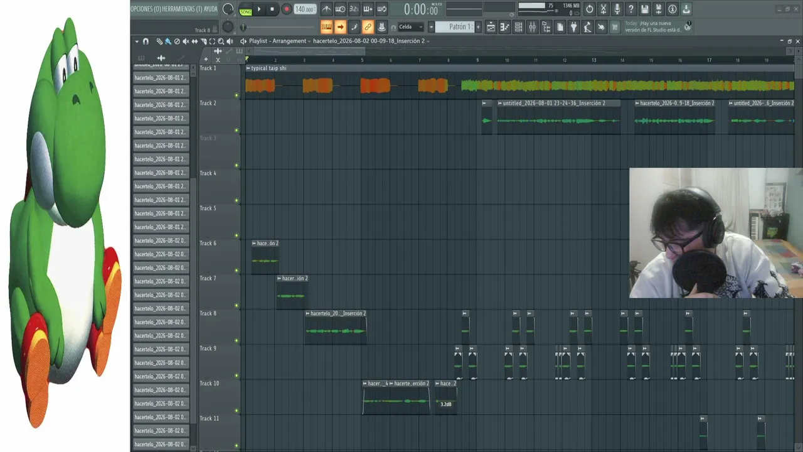This screenshot has width=803, height=452.
Task: Toggle the step edit arrow button
Action: point(340,27)
